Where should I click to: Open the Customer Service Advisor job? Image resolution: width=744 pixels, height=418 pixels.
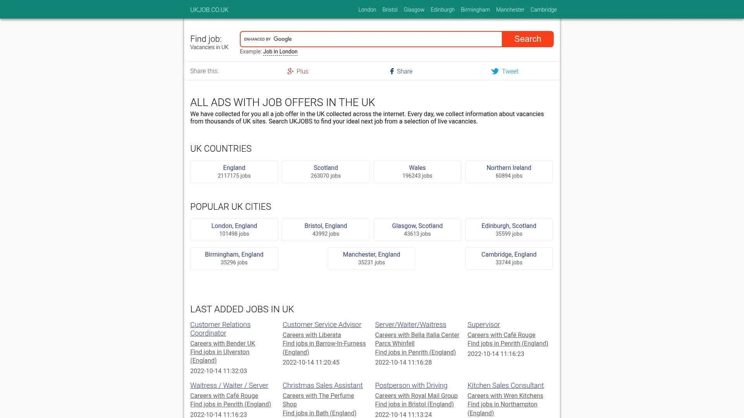(322, 325)
